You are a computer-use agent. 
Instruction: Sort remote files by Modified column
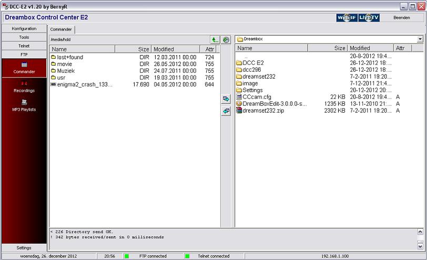pyautogui.click(x=176, y=49)
